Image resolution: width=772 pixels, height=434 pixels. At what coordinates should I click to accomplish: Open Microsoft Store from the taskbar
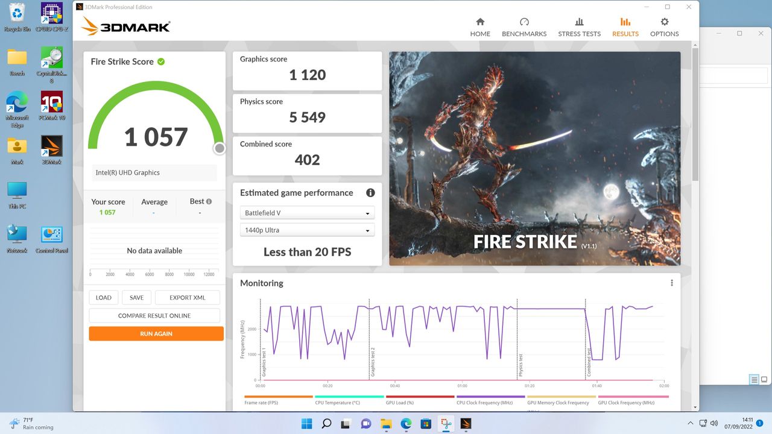pos(426,423)
